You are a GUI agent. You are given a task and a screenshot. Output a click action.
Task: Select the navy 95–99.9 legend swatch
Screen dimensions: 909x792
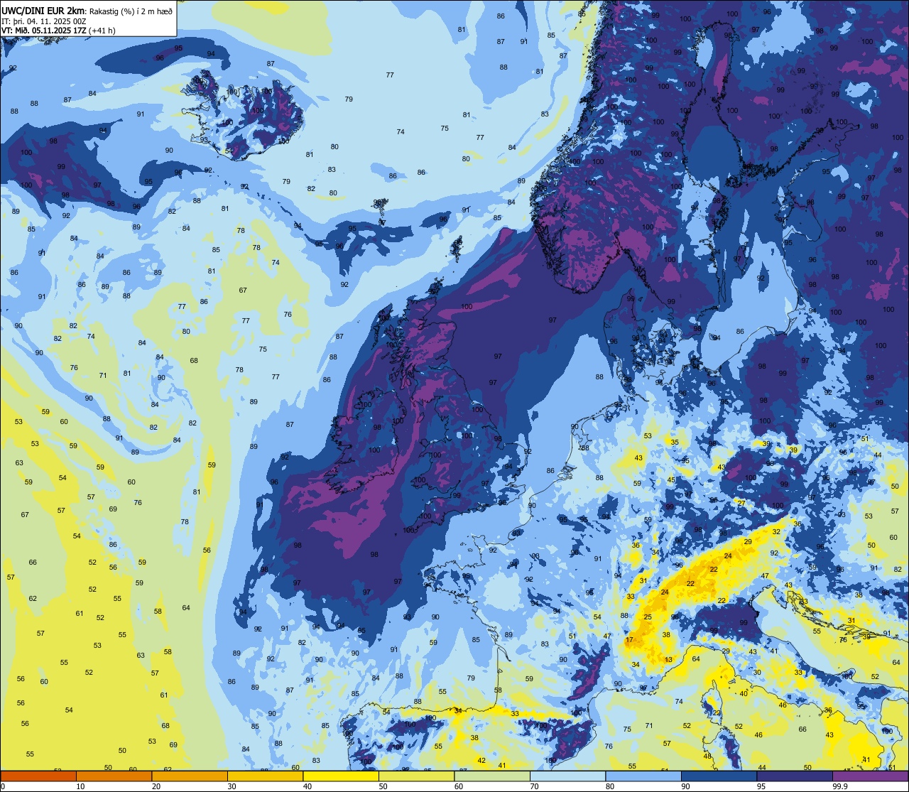point(795,776)
